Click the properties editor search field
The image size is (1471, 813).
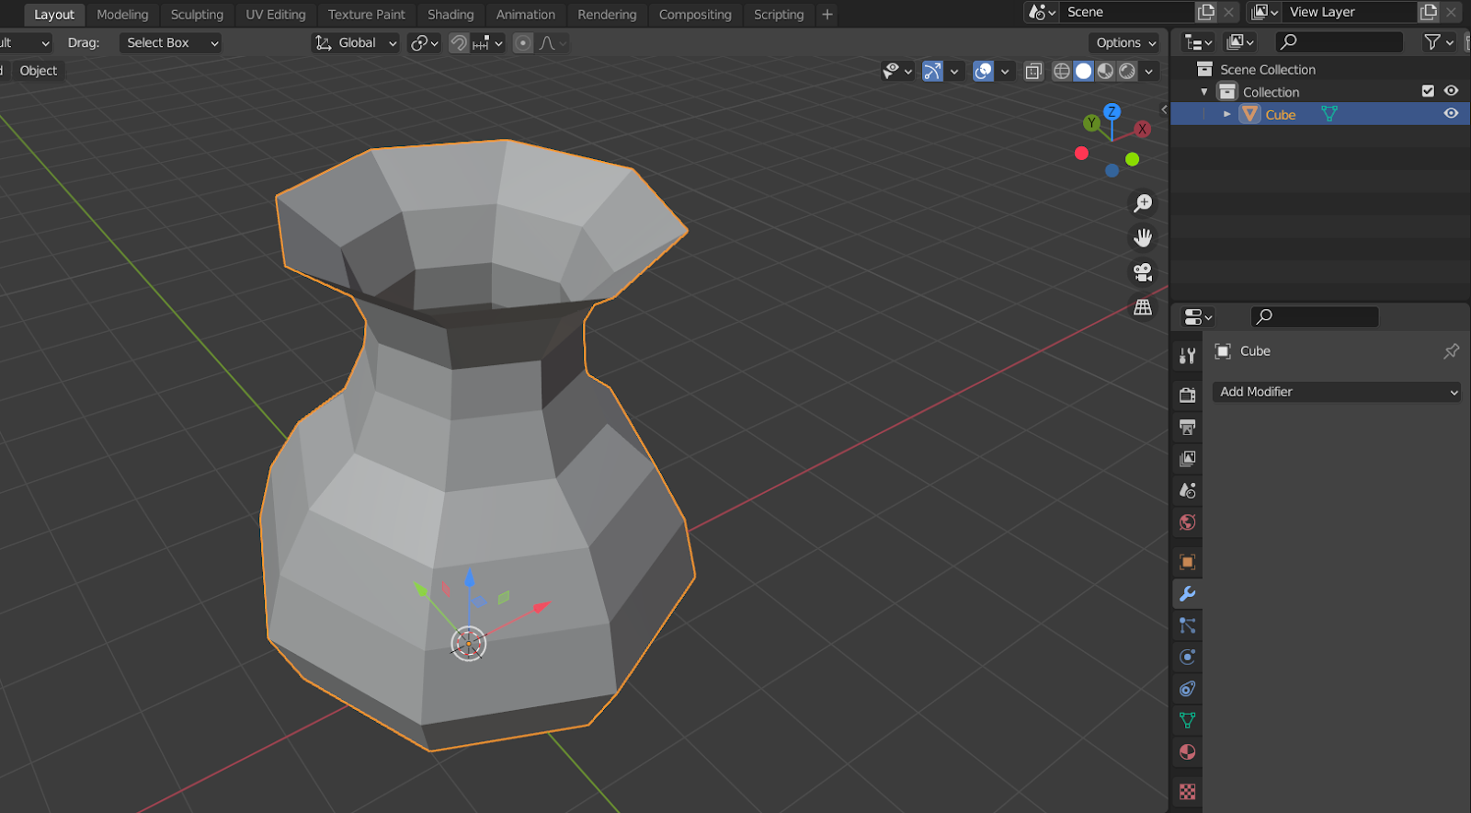click(x=1314, y=316)
